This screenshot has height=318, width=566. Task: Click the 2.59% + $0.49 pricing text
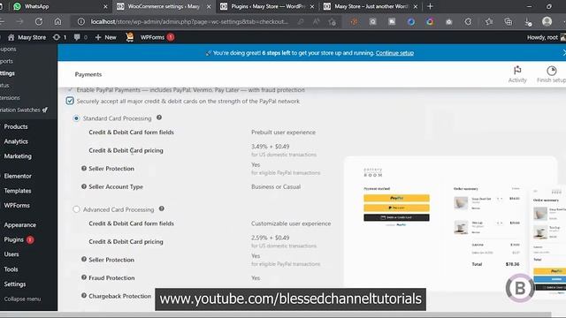point(271,238)
